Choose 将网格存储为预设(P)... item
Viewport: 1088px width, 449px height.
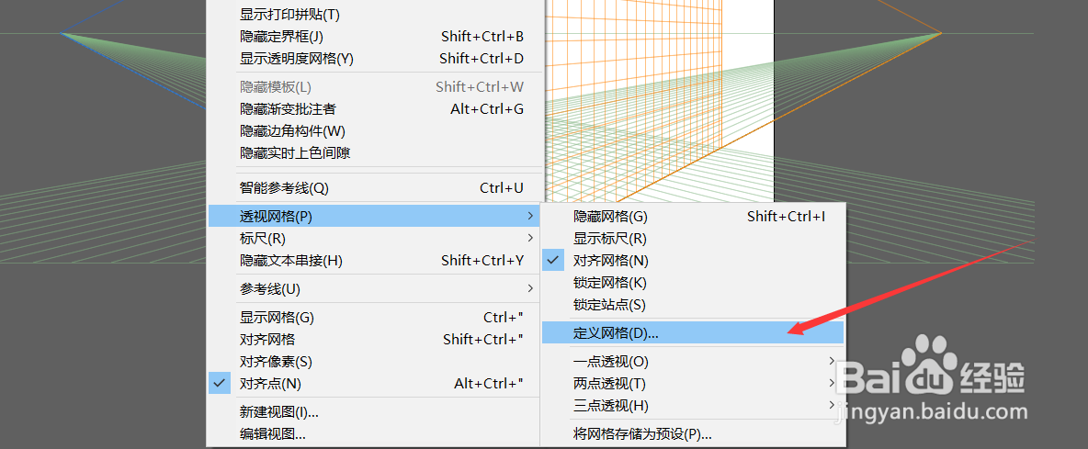(x=693, y=434)
